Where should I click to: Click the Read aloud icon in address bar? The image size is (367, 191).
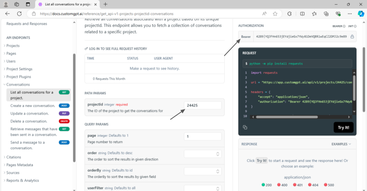click(x=264, y=14)
